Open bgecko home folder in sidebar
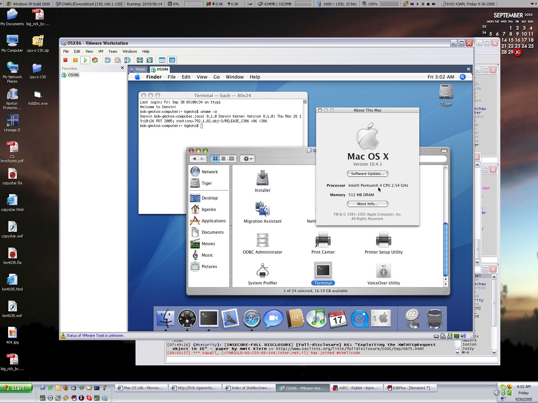The height and width of the screenshot is (403, 538). pos(203,209)
